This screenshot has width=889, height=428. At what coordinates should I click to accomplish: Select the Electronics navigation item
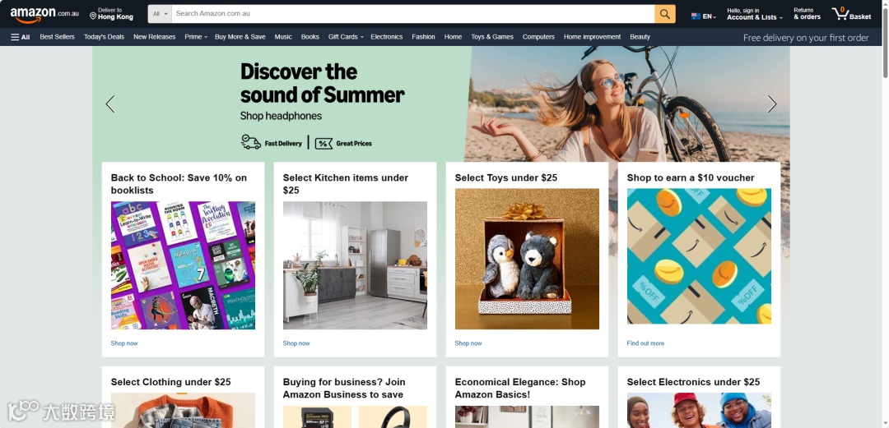pos(387,37)
